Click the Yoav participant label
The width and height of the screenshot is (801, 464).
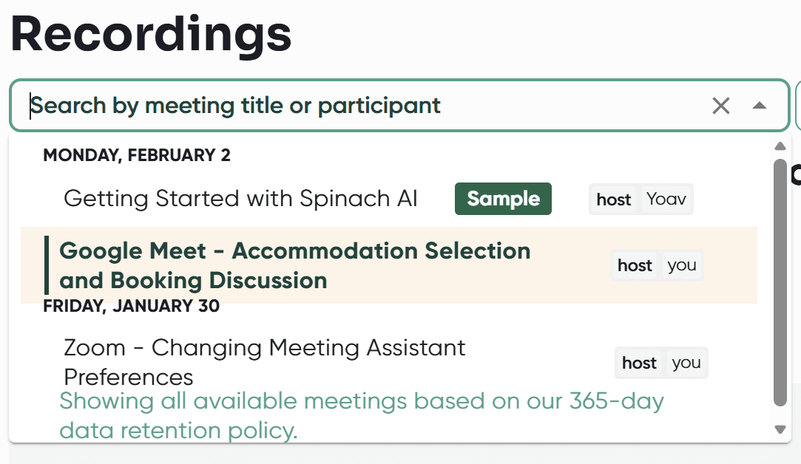666,199
